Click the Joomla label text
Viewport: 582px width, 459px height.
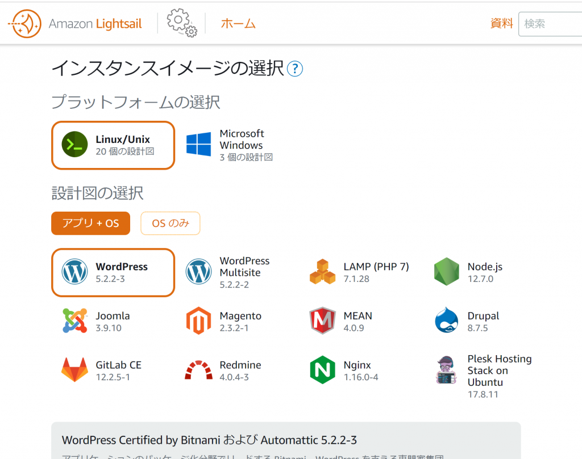(x=113, y=316)
